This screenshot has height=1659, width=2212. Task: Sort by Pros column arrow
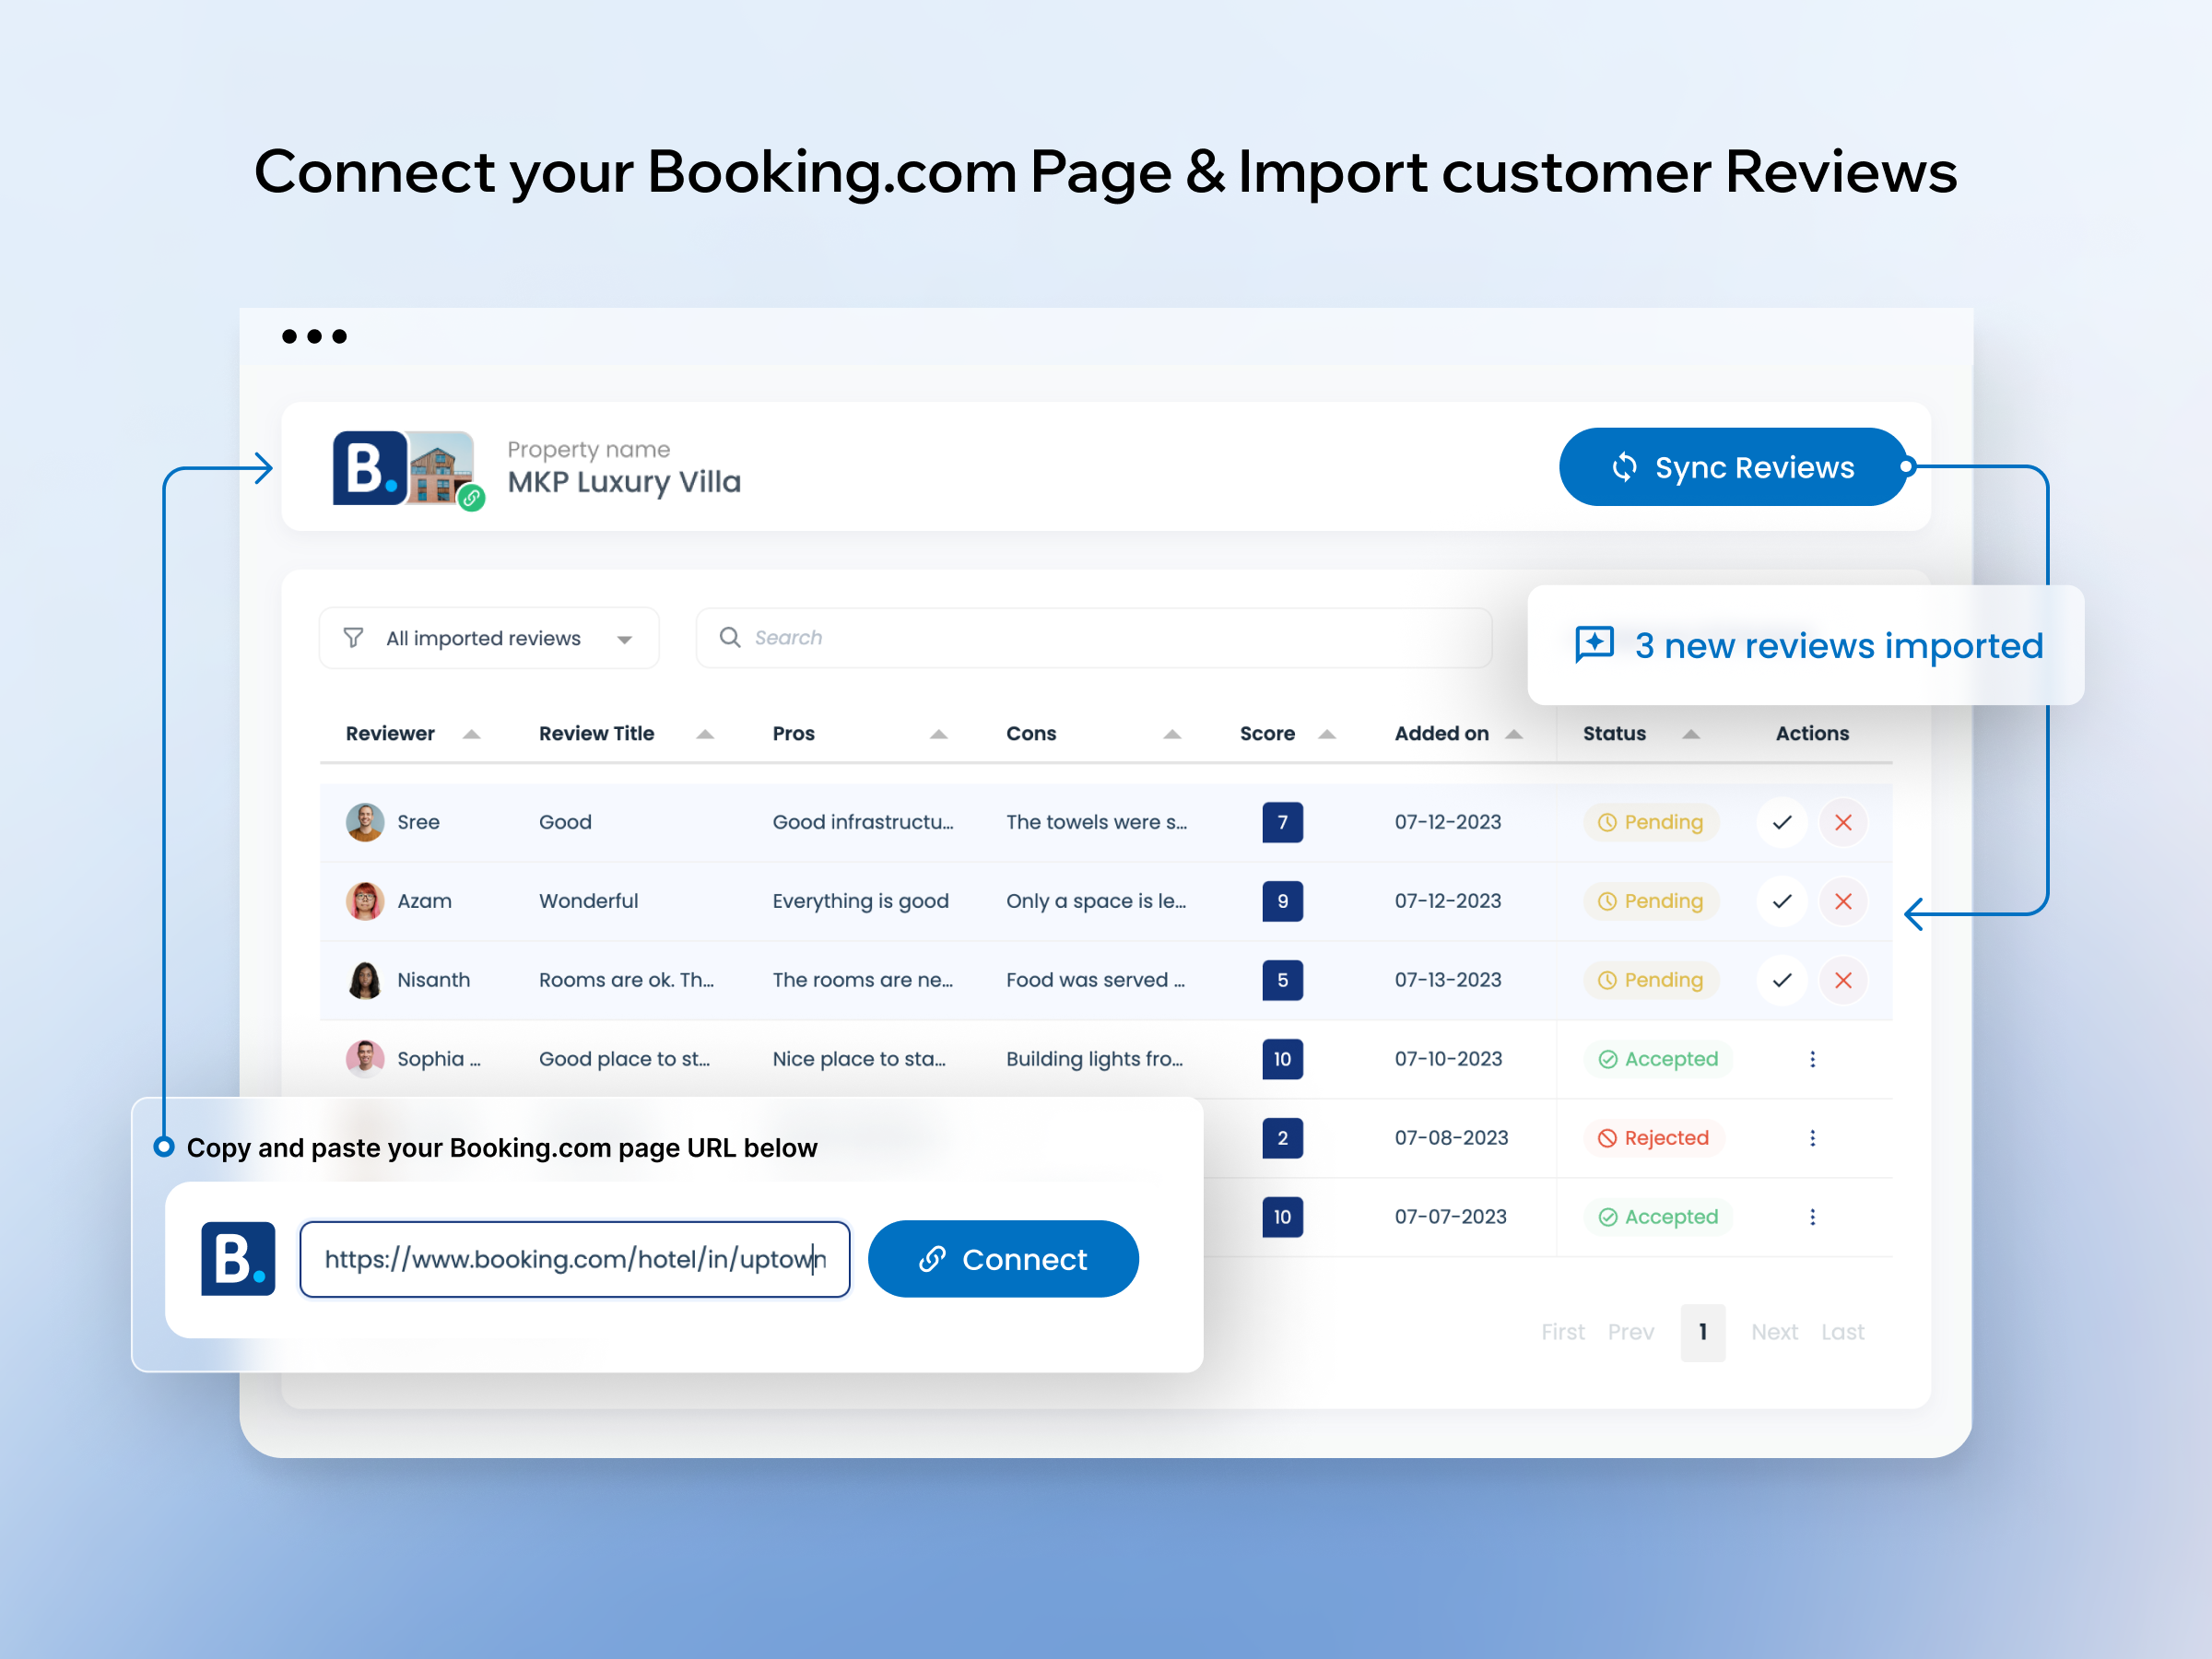coord(939,734)
